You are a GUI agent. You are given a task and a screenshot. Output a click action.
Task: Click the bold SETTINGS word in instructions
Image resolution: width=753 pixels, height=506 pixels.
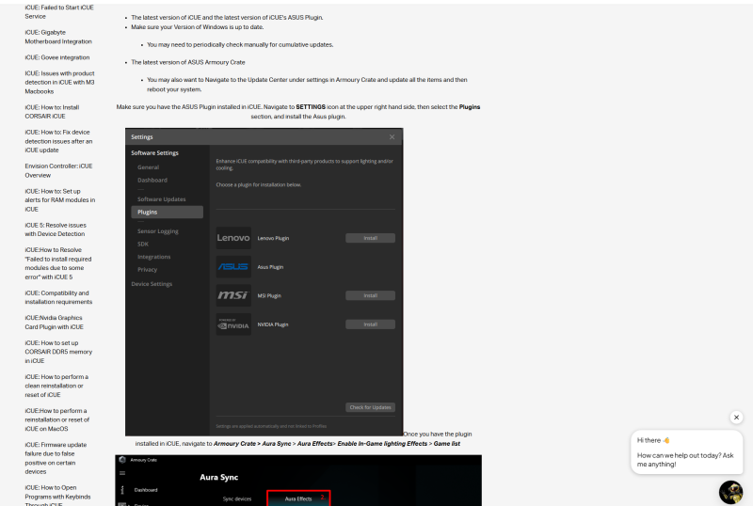coord(311,106)
